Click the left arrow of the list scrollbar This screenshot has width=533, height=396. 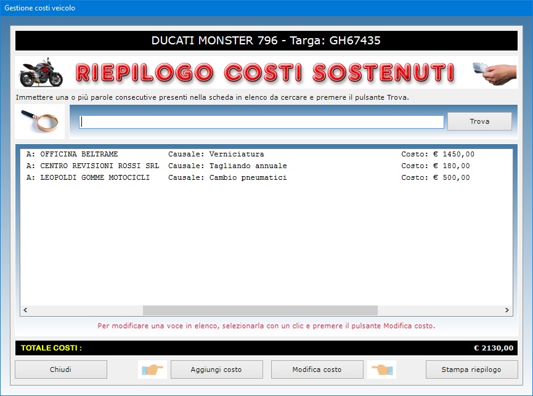click(25, 310)
